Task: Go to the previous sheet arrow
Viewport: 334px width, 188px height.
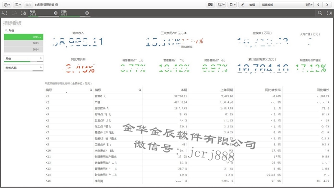Action: click(319, 4)
